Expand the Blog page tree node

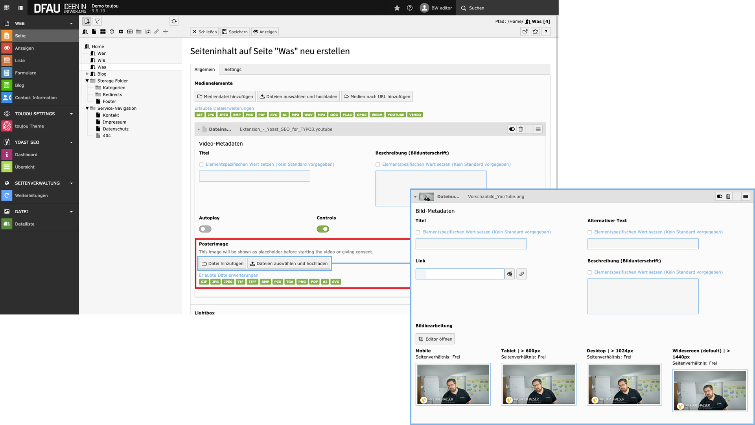[87, 74]
